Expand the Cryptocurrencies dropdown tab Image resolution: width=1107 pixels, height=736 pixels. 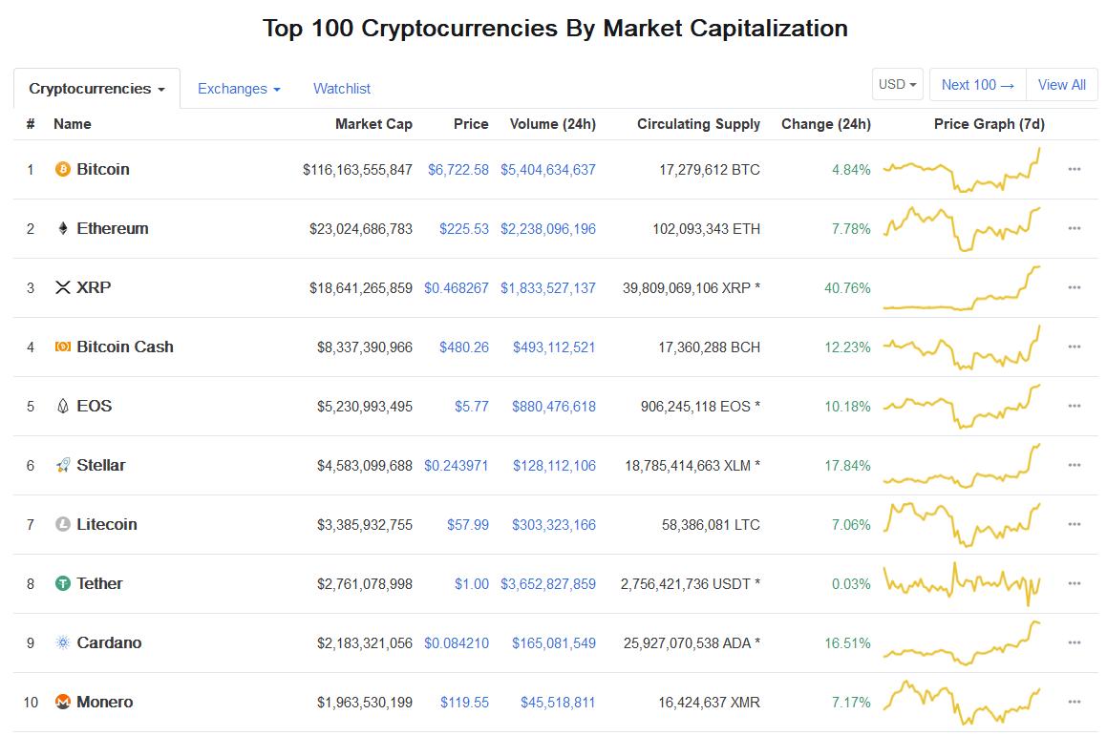pos(96,89)
